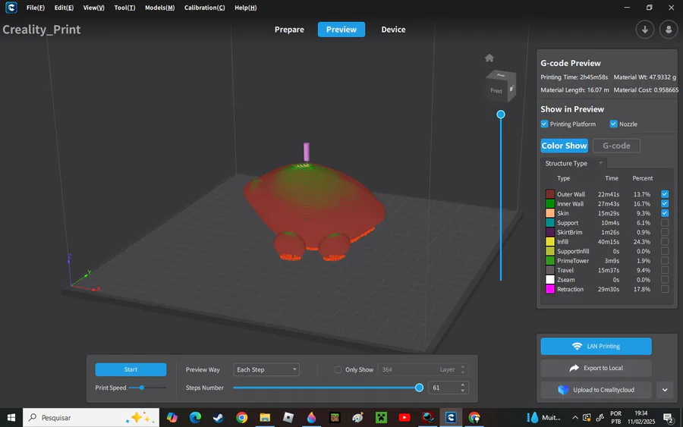The height and width of the screenshot is (427, 683).
Task: Click Retraction magenta color swatch
Action: [x=550, y=289]
